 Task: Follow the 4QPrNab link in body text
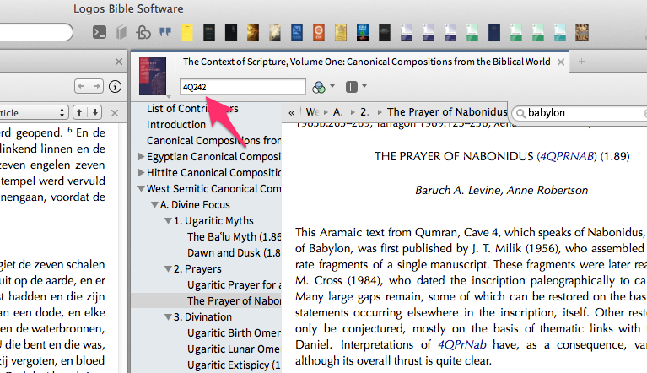pos(461,344)
